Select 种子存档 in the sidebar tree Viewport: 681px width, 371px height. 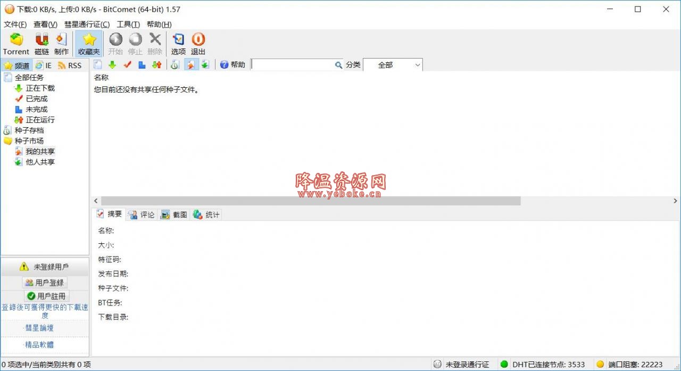[29, 130]
